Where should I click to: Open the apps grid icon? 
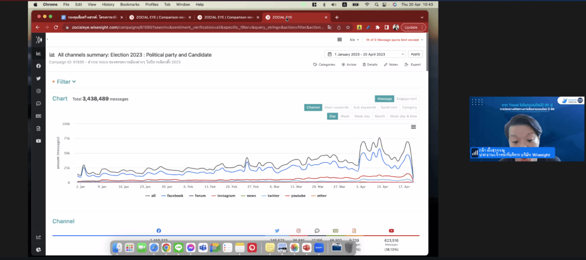click(340, 40)
